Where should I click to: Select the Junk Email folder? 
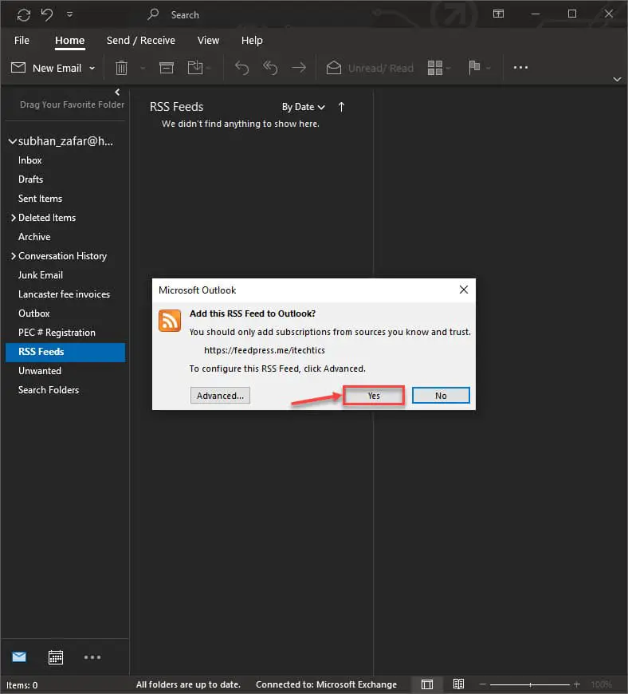tap(41, 275)
